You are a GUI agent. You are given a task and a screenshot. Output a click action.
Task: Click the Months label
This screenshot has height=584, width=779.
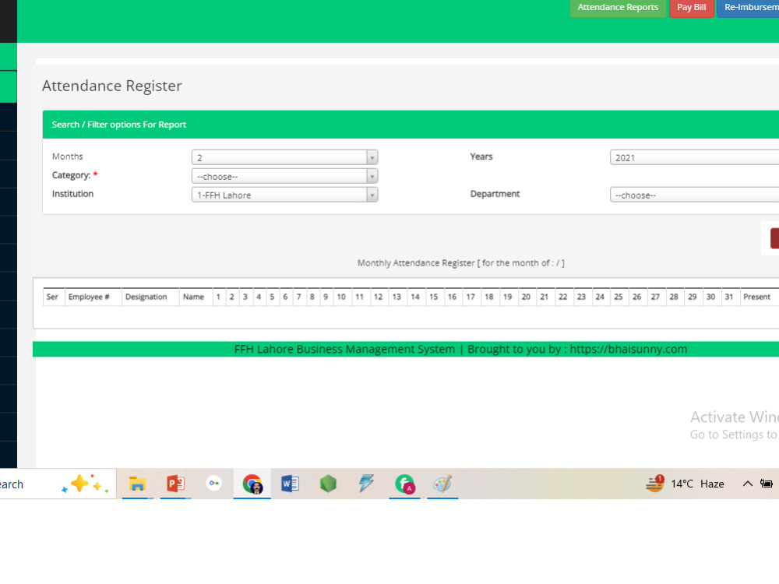tap(68, 157)
